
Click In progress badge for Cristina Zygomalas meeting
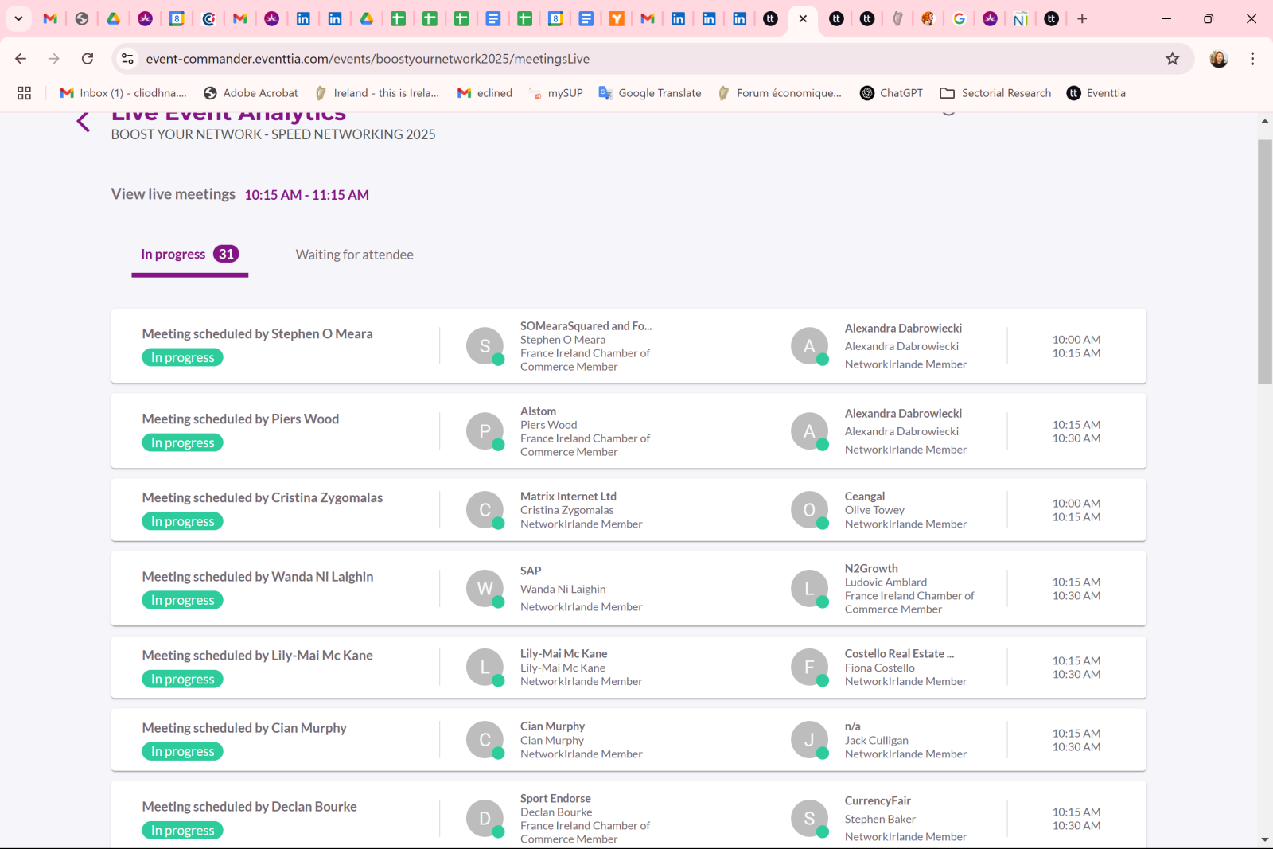(182, 522)
